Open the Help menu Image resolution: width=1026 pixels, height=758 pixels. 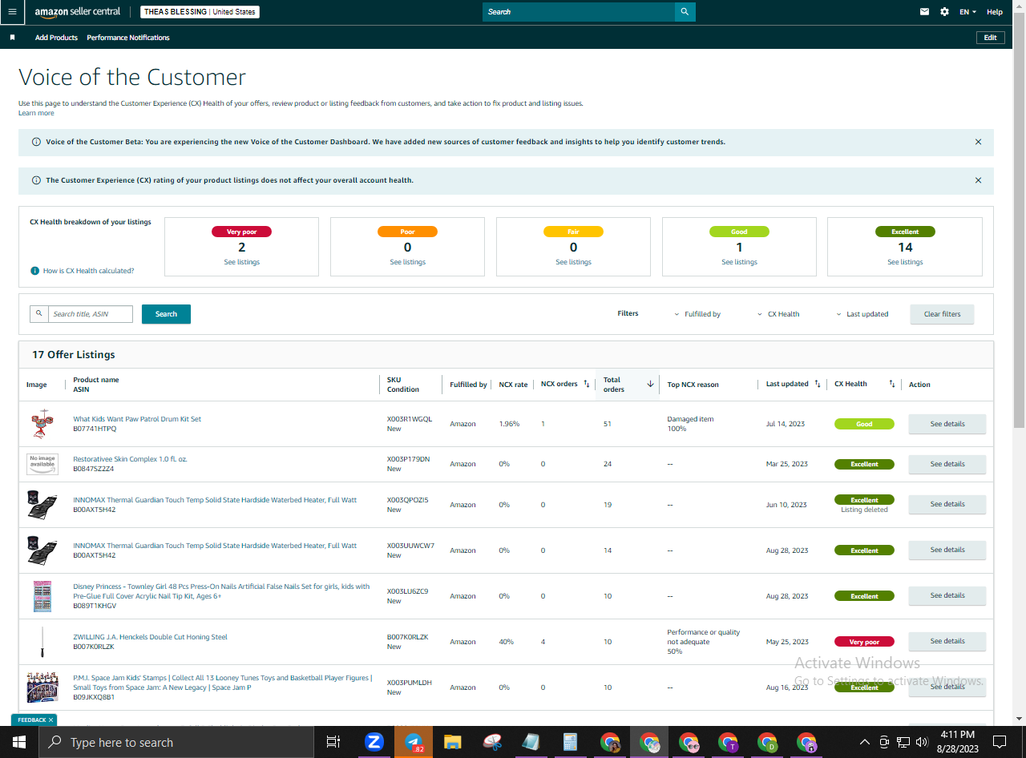click(995, 12)
